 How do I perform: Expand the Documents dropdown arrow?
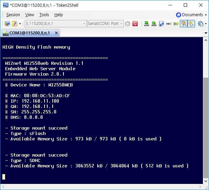click(206, 15)
